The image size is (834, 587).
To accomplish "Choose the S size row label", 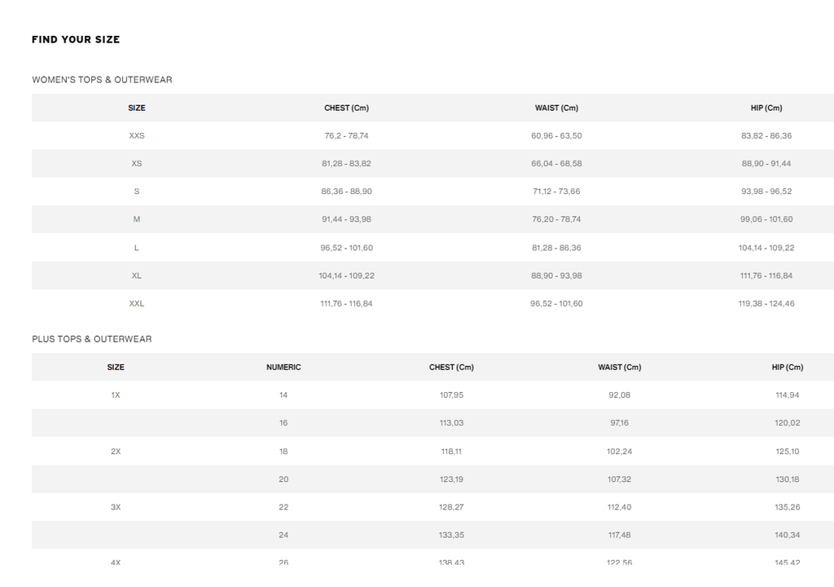I will coord(137,192).
